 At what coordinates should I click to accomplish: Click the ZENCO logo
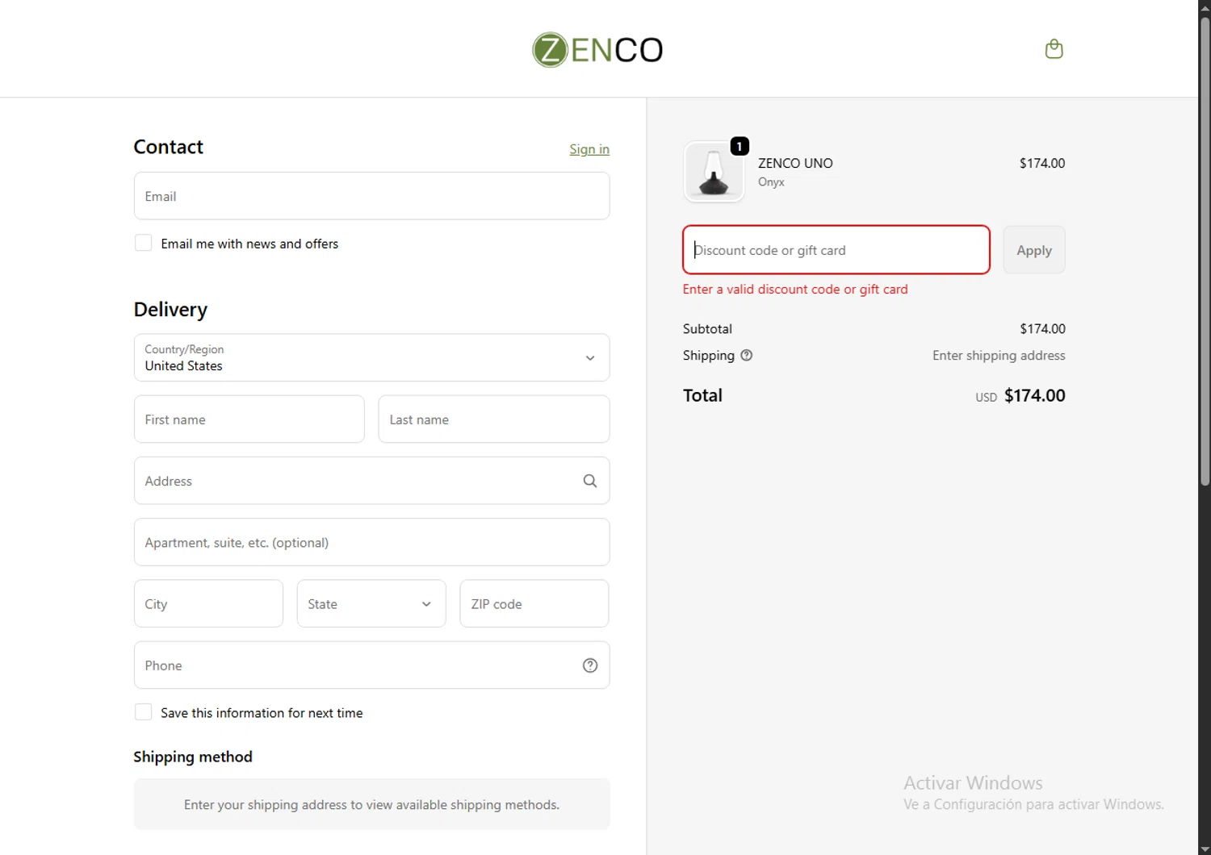pos(597,50)
